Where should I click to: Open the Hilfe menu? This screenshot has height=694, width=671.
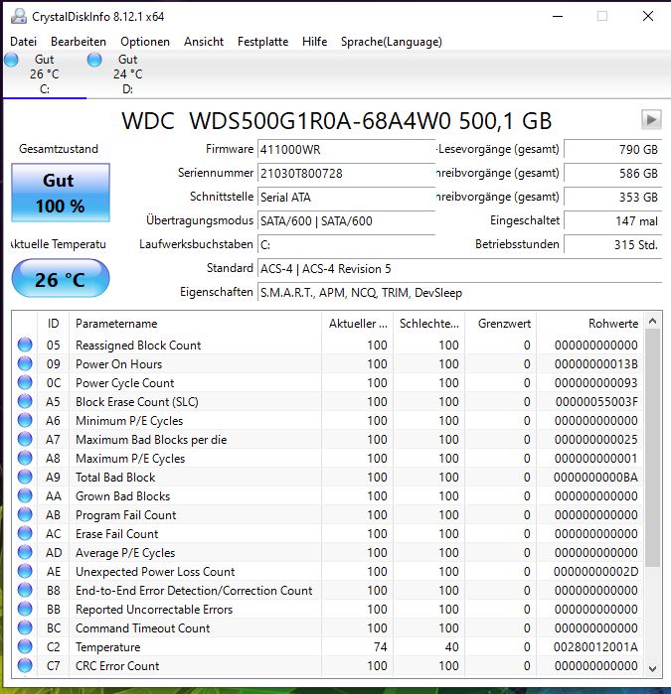(315, 42)
